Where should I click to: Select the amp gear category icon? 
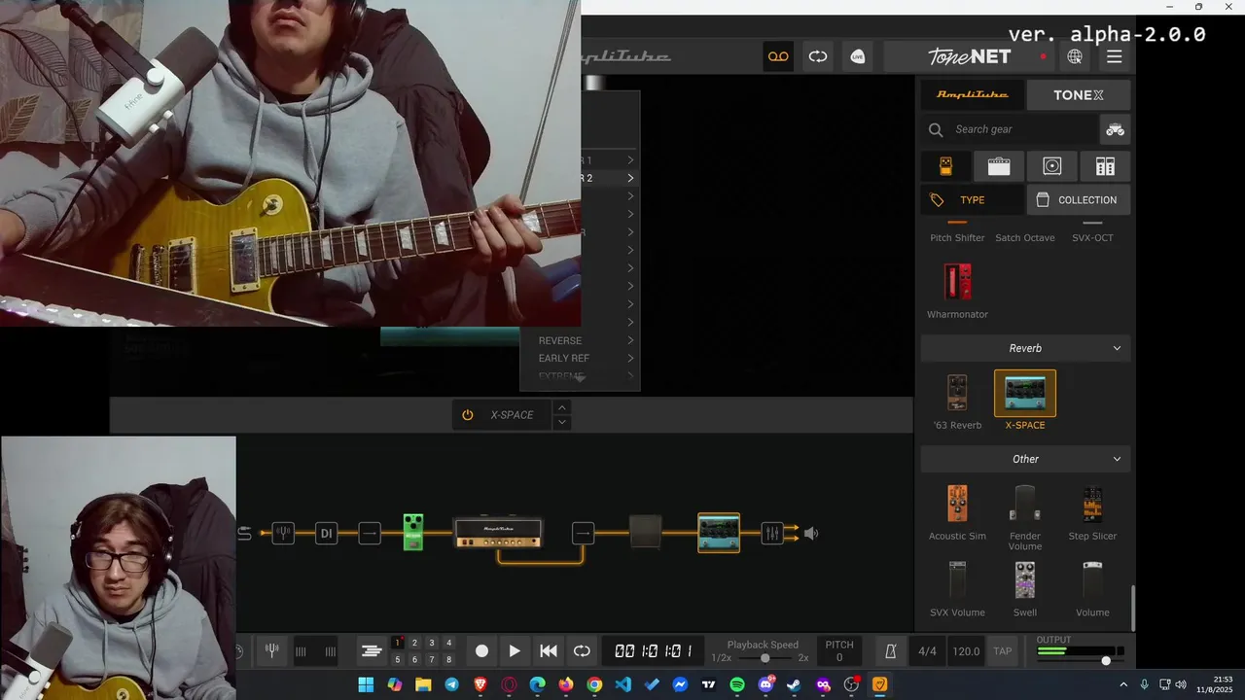click(999, 166)
